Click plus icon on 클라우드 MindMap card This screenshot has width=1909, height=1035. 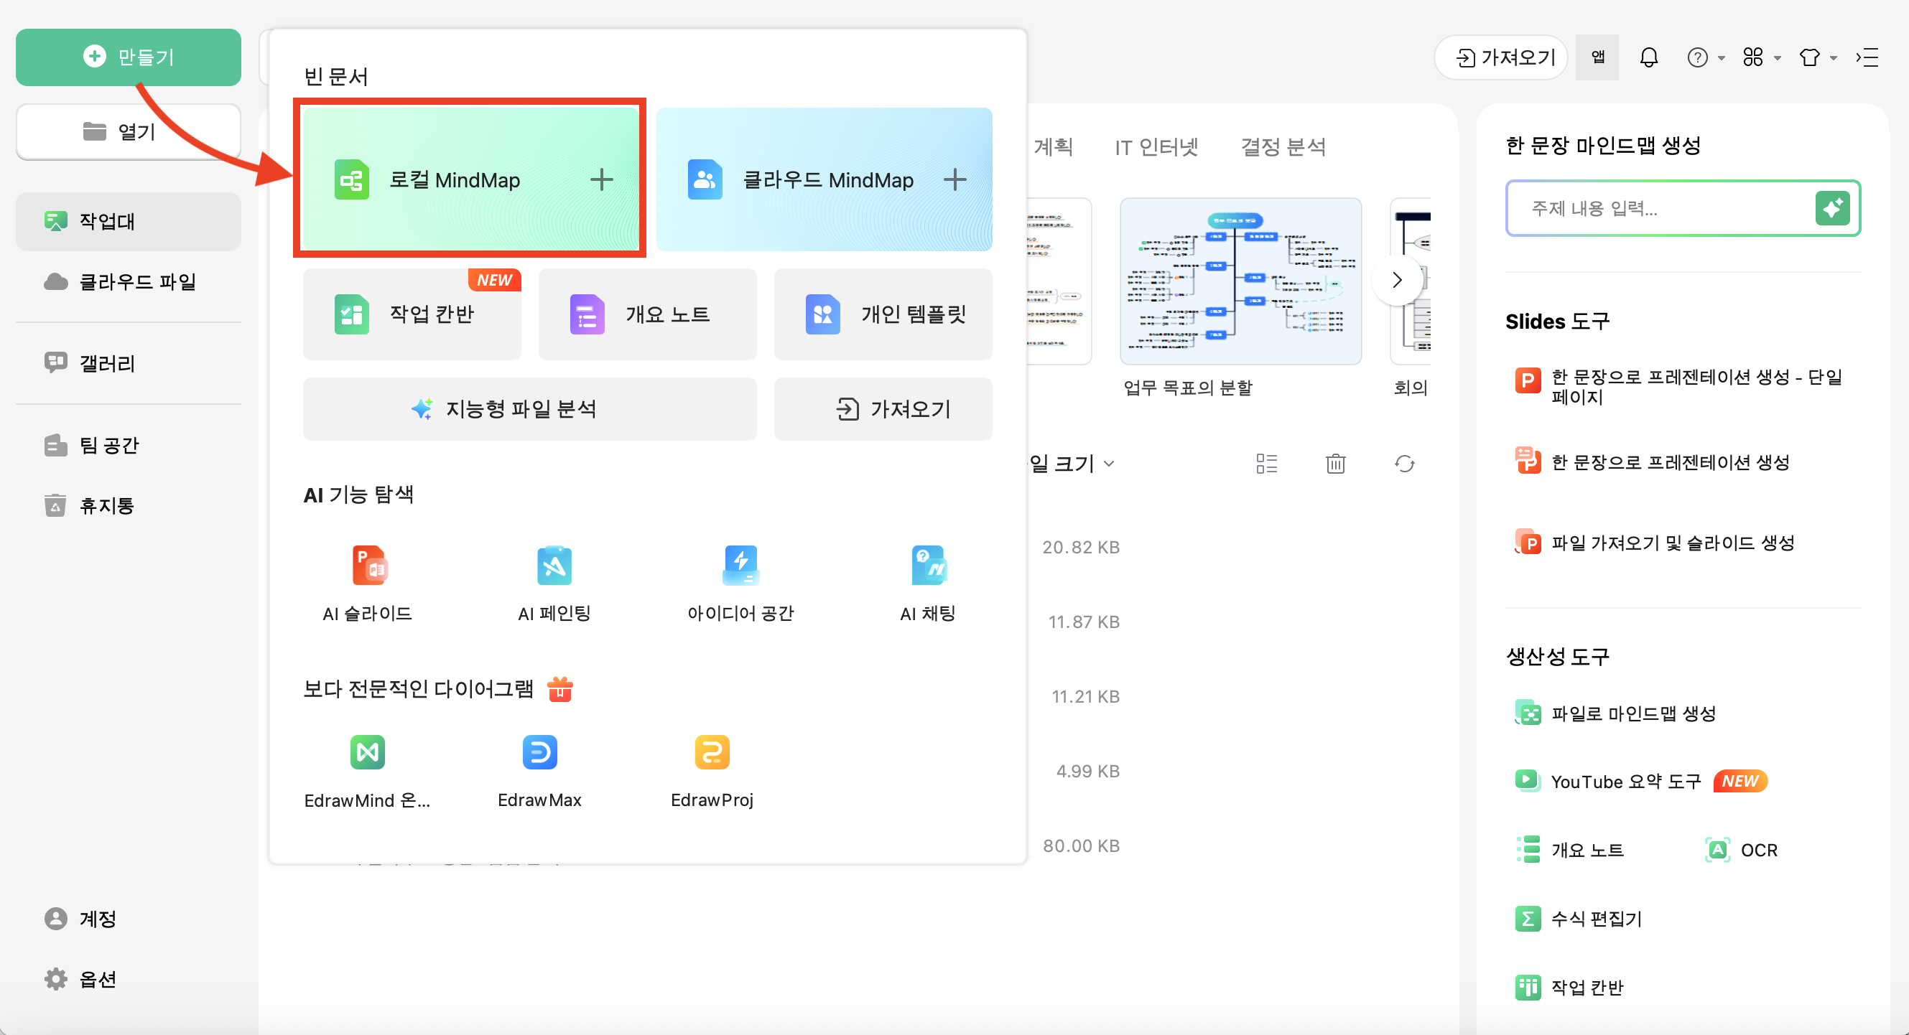coord(955,179)
